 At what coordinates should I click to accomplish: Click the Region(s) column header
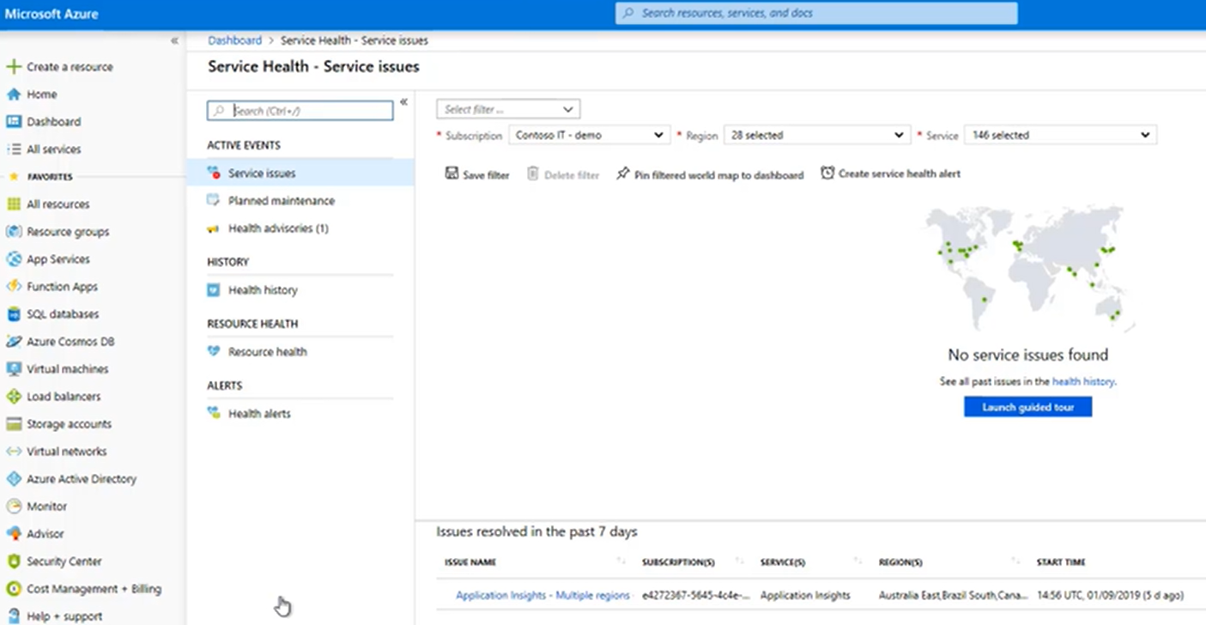900,562
